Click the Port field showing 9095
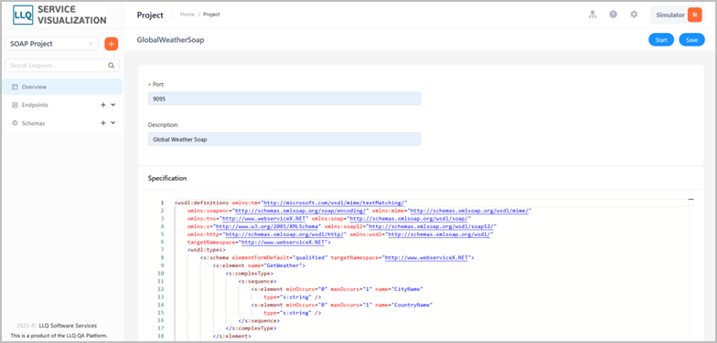 [284, 99]
